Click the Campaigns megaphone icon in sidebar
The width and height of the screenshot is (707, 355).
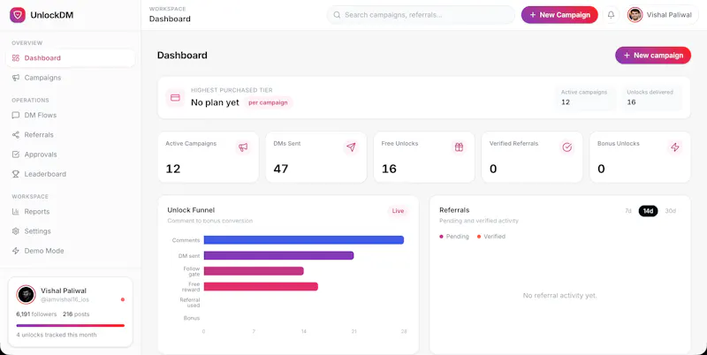click(16, 78)
